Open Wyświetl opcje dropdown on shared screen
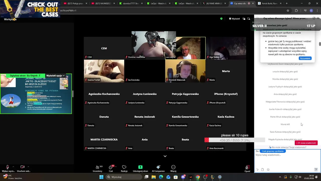 pyautogui.click(x=55, y=76)
